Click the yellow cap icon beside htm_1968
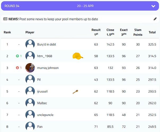This screenshot has width=160, height=132. point(77,56)
